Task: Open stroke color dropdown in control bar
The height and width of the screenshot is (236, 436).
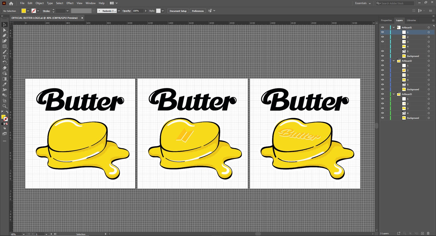Action: (x=38, y=11)
